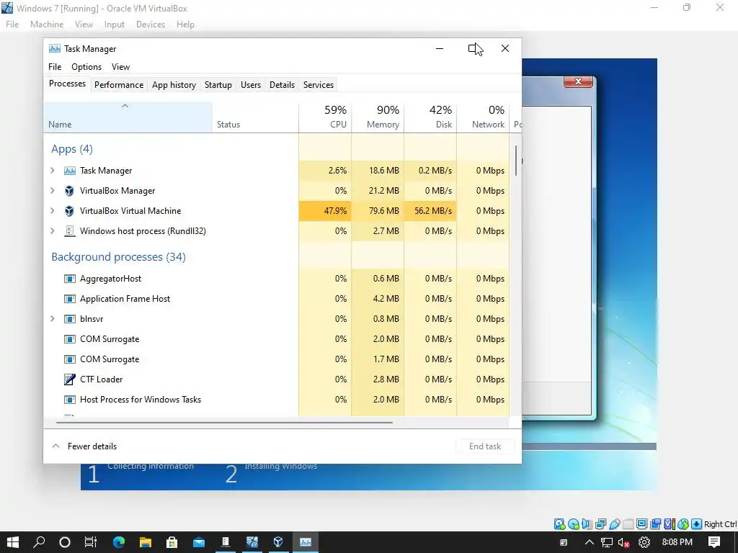Click the horizontal scrollbar under process list

point(224,422)
